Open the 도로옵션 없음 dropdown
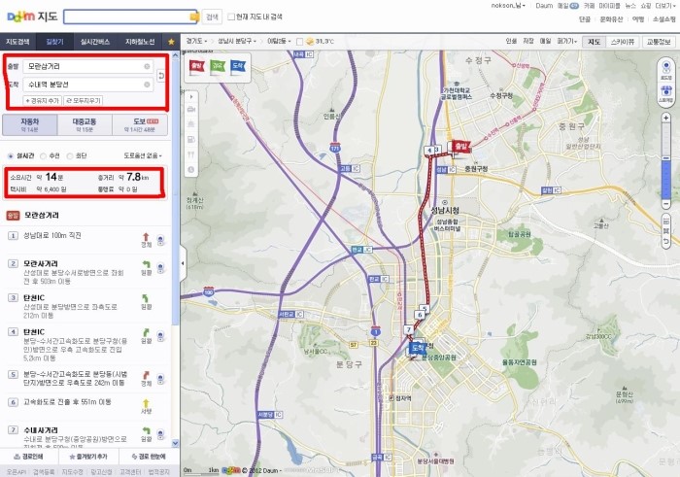 (143, 155)
